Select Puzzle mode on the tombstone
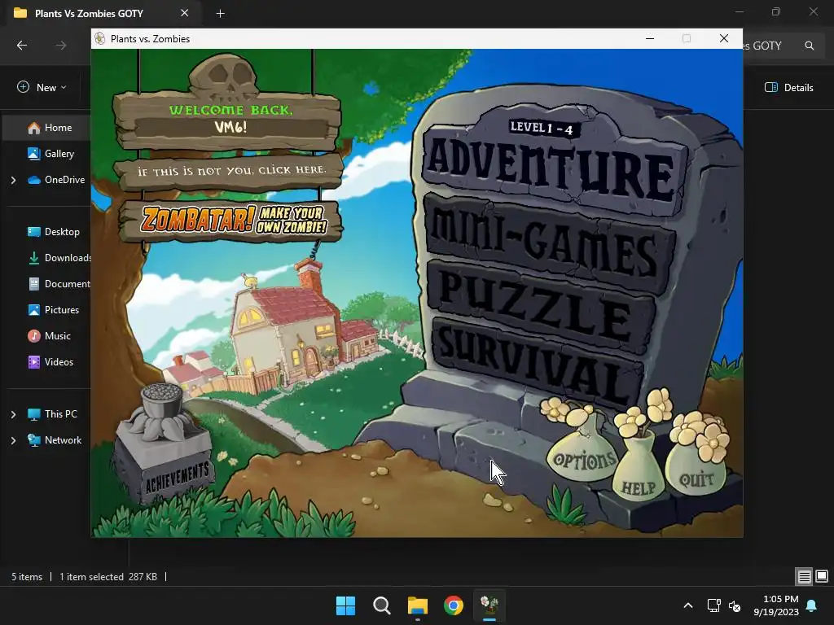The height and width of the screenshot is (625, 834). click(542, 306)
